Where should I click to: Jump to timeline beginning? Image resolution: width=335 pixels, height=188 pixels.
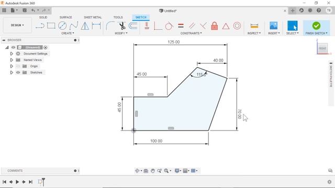[x=4, y=182]
